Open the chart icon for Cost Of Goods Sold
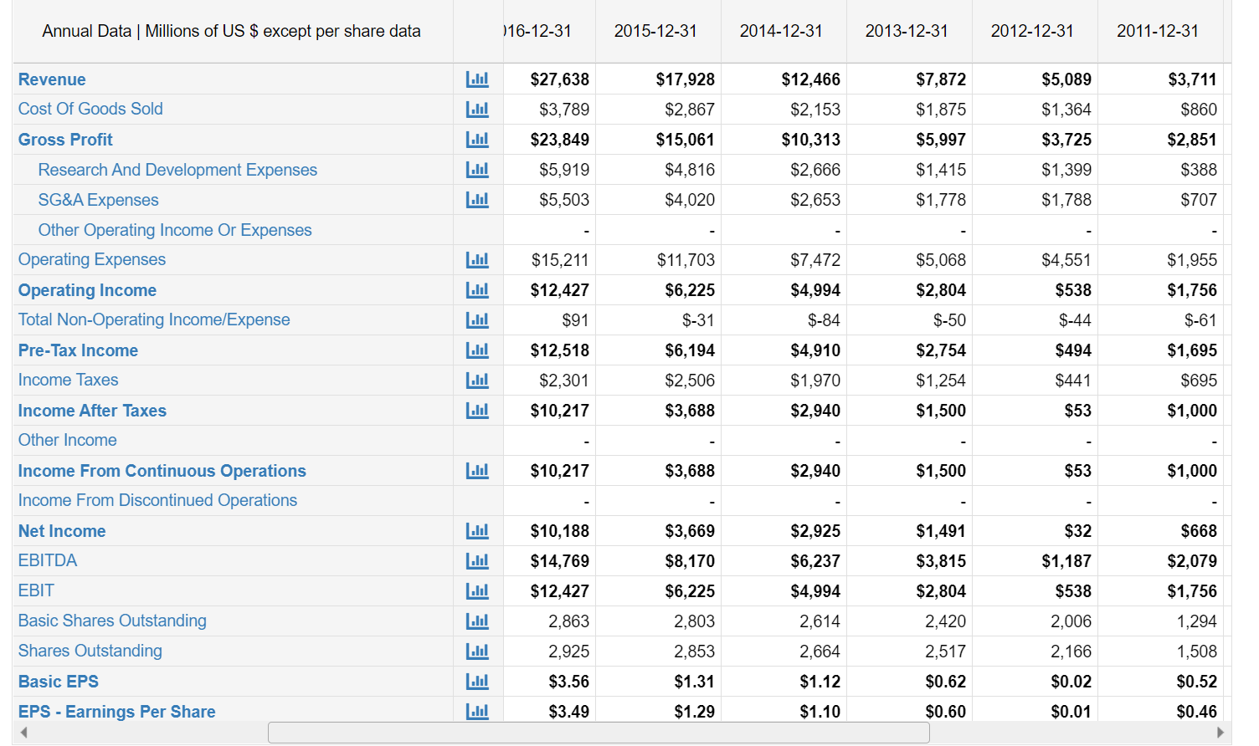1259x746 pixels. 477,109
